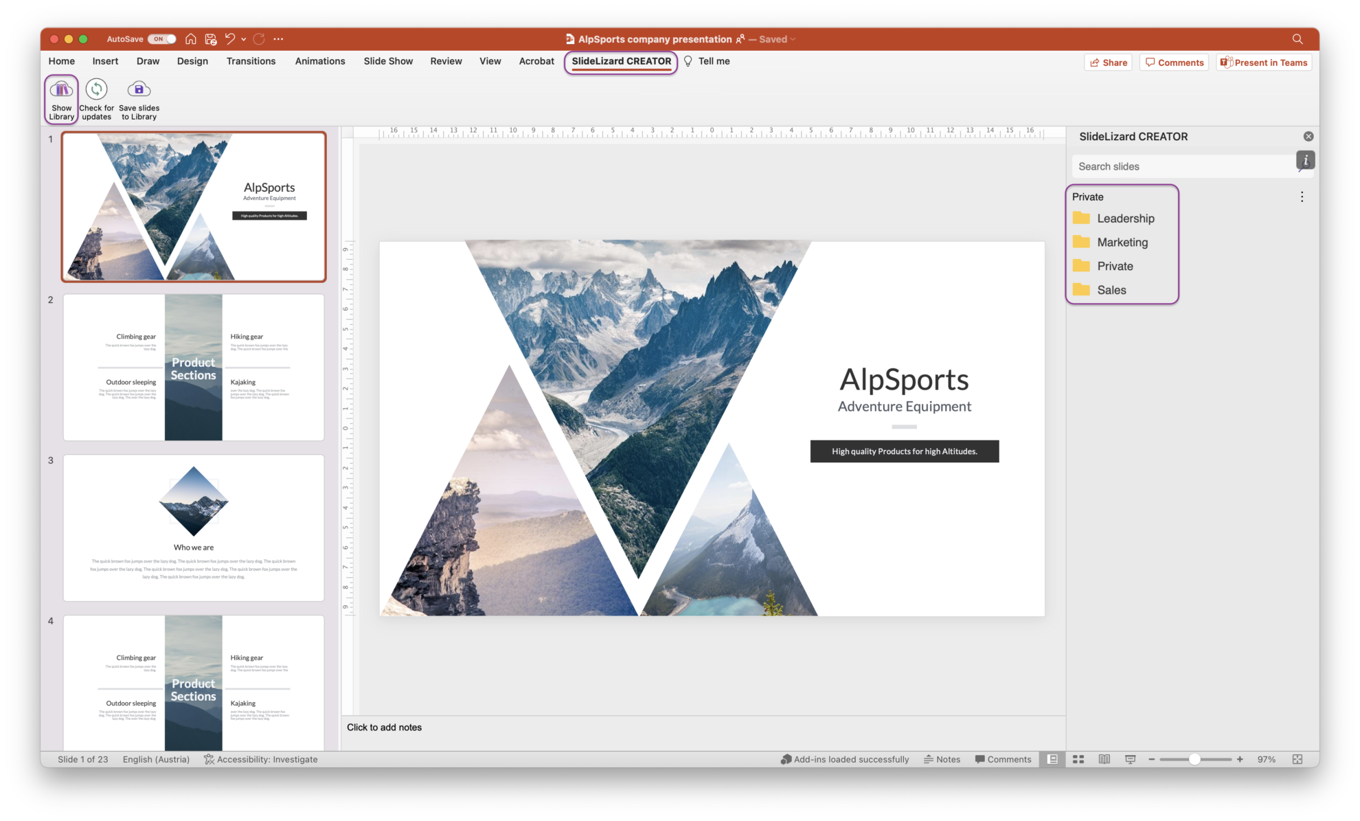Select the Marketing folder in SlideLizard pane
The width and height of the screenshot is (1360, 821).
click(x=1122, y=242)
